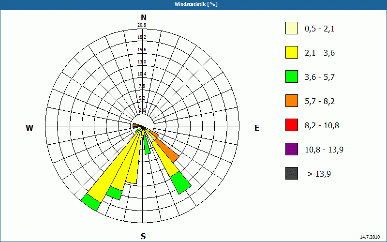The width and height of the screenshot is (387, 242).
Task: Click the purple 10,8 - 13,9 legend swatch
Action: click(x=292, y=149)
